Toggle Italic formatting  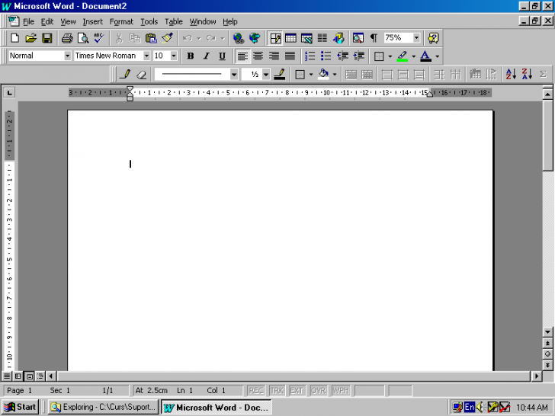tap(207, 56)
